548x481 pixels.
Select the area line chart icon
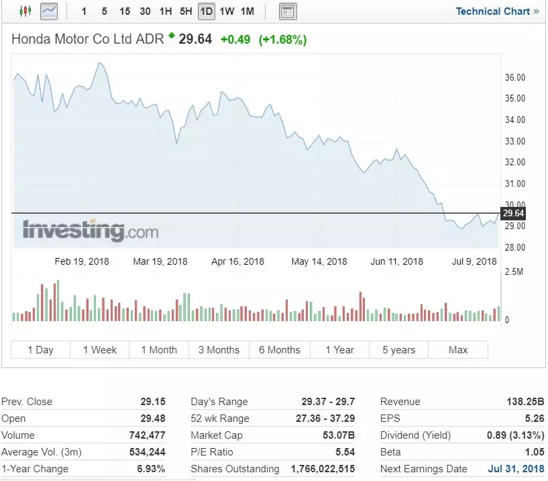[x=49, y=11]
